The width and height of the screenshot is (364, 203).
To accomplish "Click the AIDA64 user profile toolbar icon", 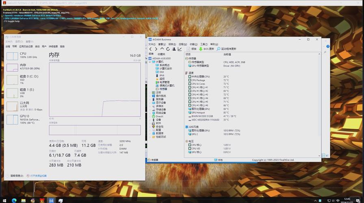I will pos(174,49).
